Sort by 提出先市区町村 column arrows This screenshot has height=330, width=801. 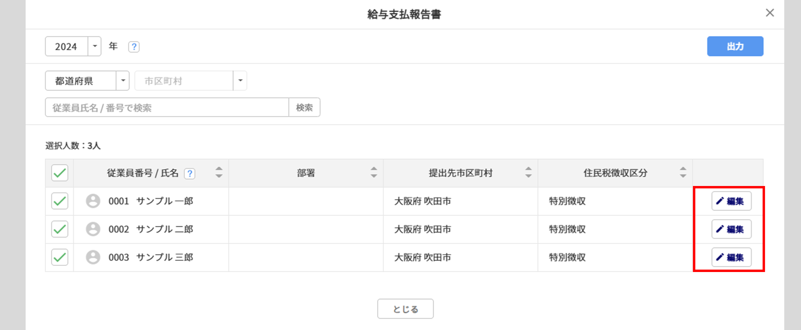(528, 172)
